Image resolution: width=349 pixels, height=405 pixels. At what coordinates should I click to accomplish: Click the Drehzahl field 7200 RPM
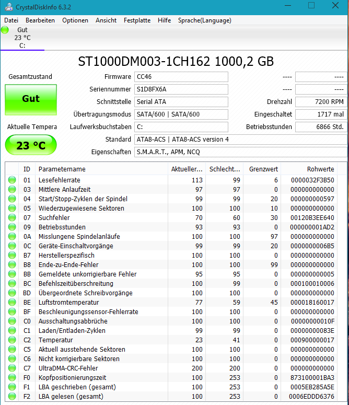[x=321, y=102]
